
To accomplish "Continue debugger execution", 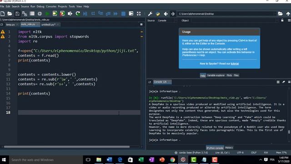I will point(115,14).
